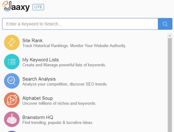The image size is (174, 132).
Task: Focus the Enter a Keyword to Search field
Action: (80, 24)
